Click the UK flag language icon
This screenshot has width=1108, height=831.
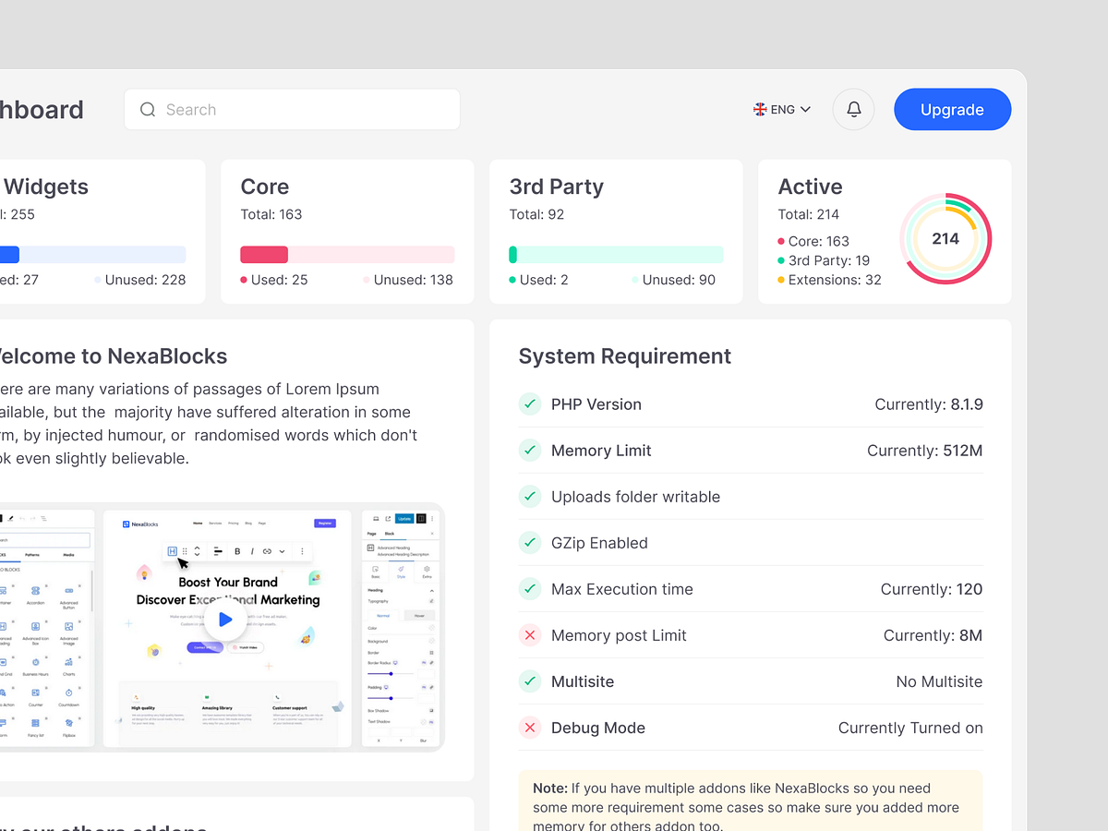point(760,109)
